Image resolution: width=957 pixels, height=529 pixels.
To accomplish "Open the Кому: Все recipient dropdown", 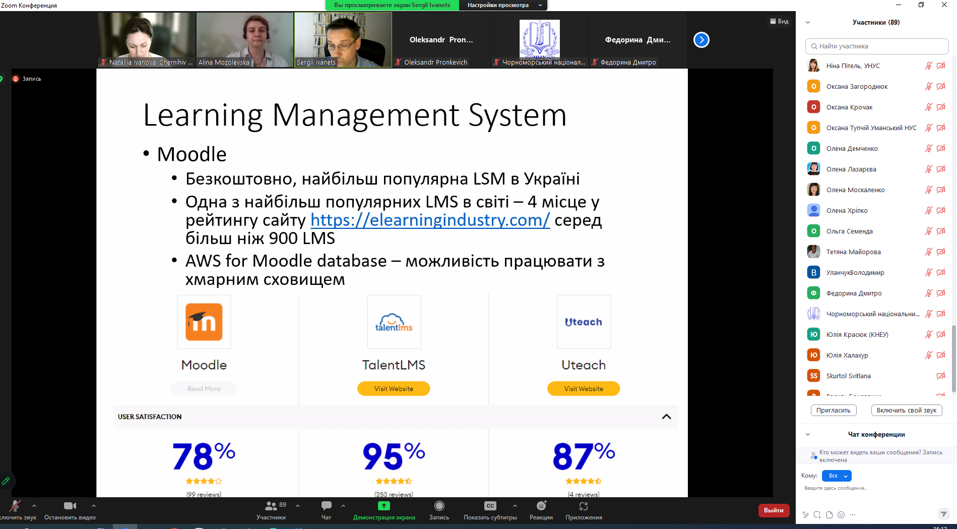I will pyautogui.click(x=837, y=476).
